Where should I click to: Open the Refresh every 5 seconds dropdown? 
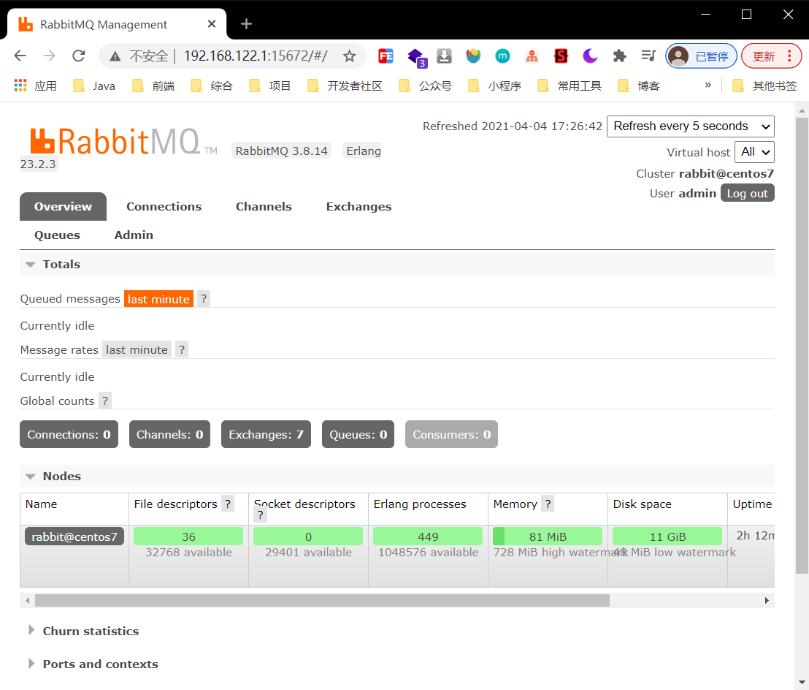(690, 126)
